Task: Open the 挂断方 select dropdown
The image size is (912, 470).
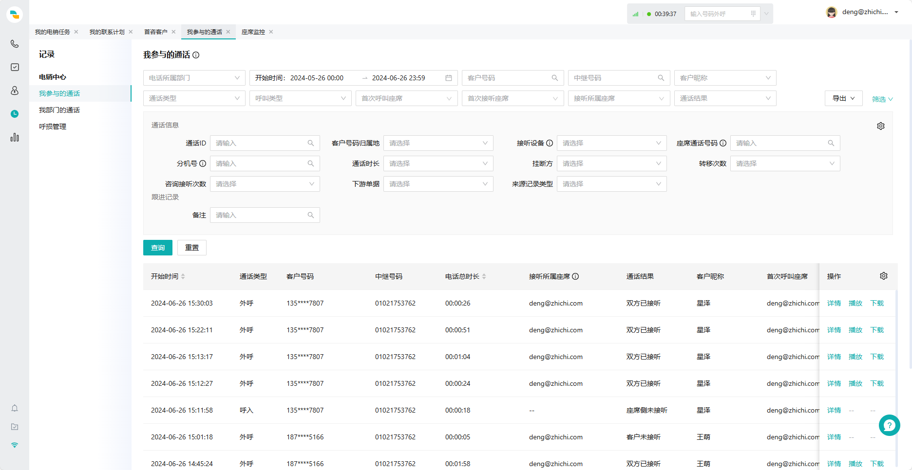Action: tap(612, 163)
